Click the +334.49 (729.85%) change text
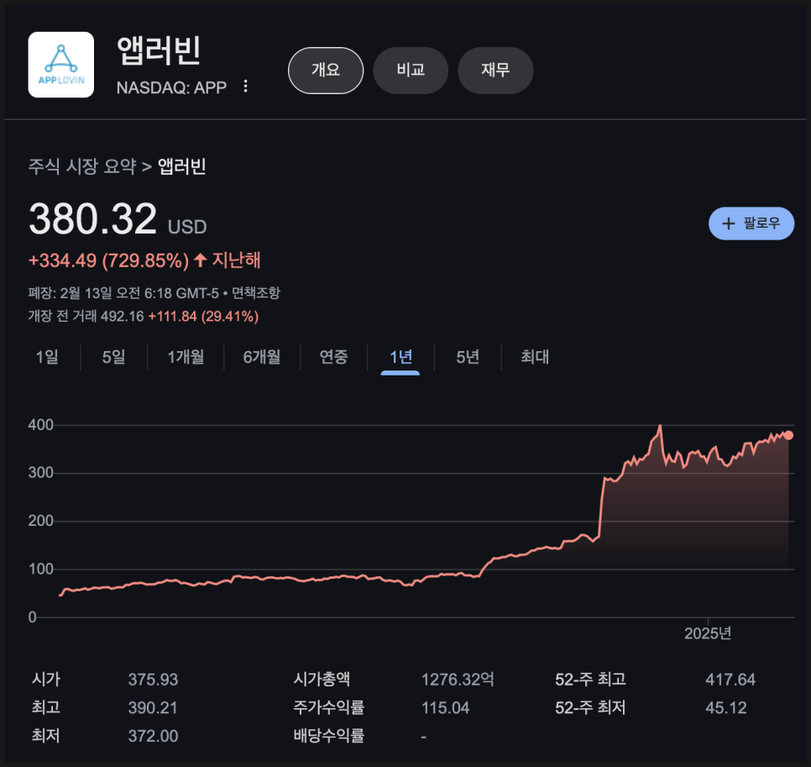This screenshot has height=767, width=811. (108, 260)
